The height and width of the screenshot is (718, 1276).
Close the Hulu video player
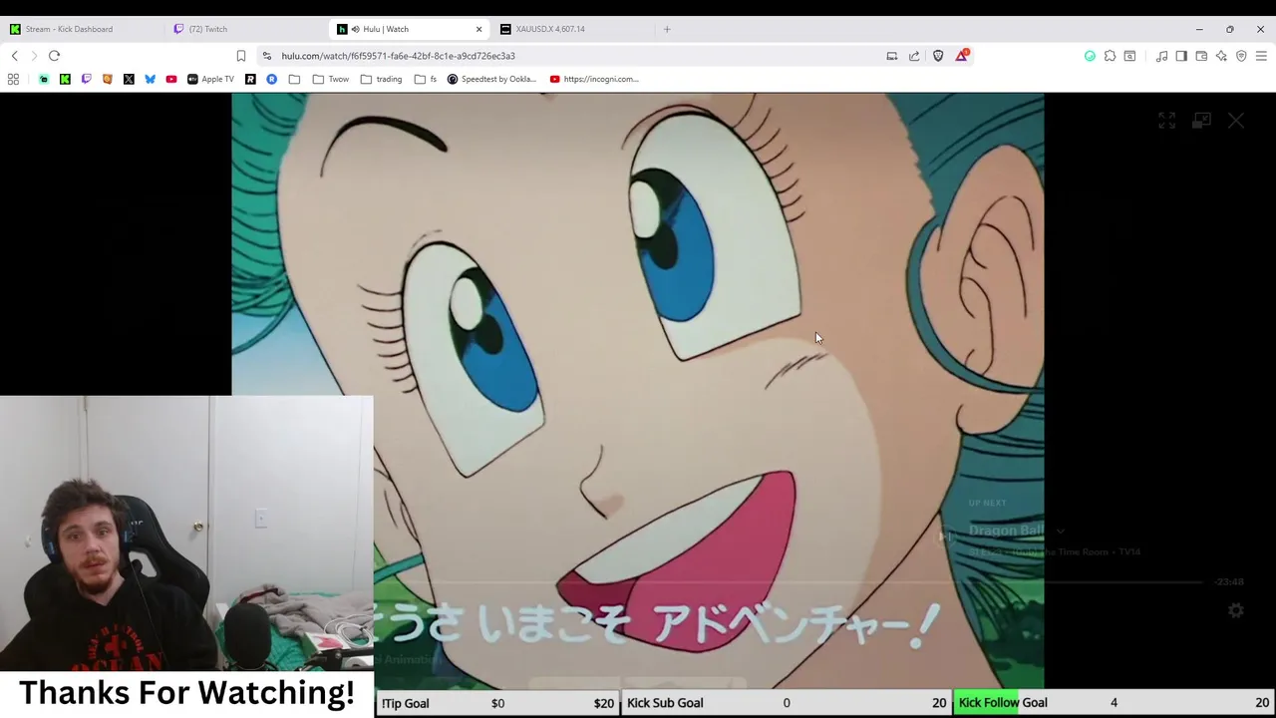pyautogui.click(x=1236, y=121)
